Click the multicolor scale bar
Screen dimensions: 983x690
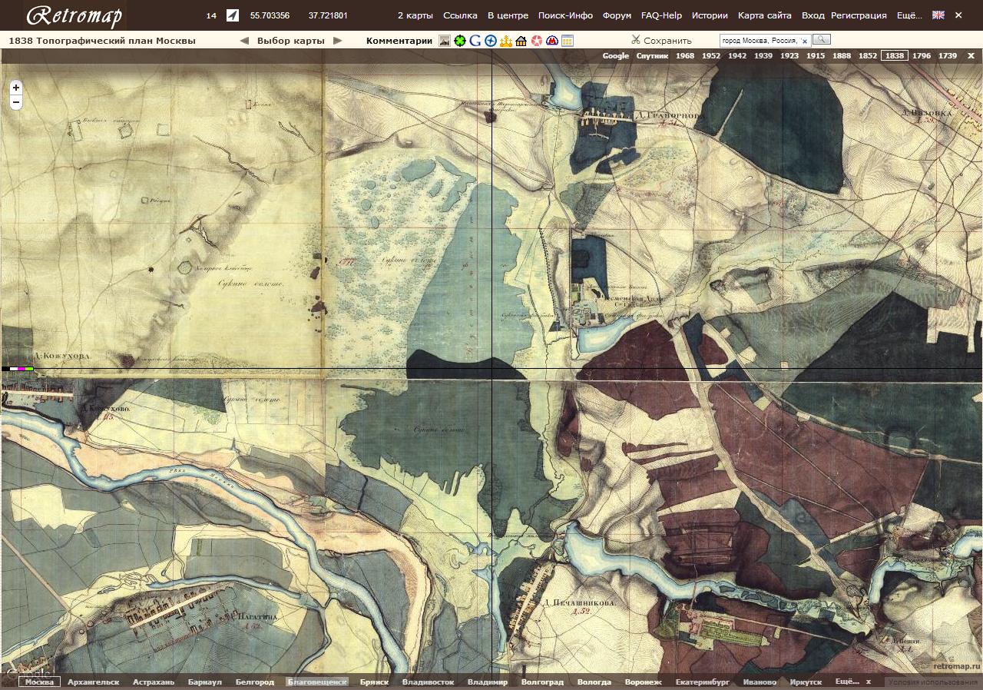(18, 369)
